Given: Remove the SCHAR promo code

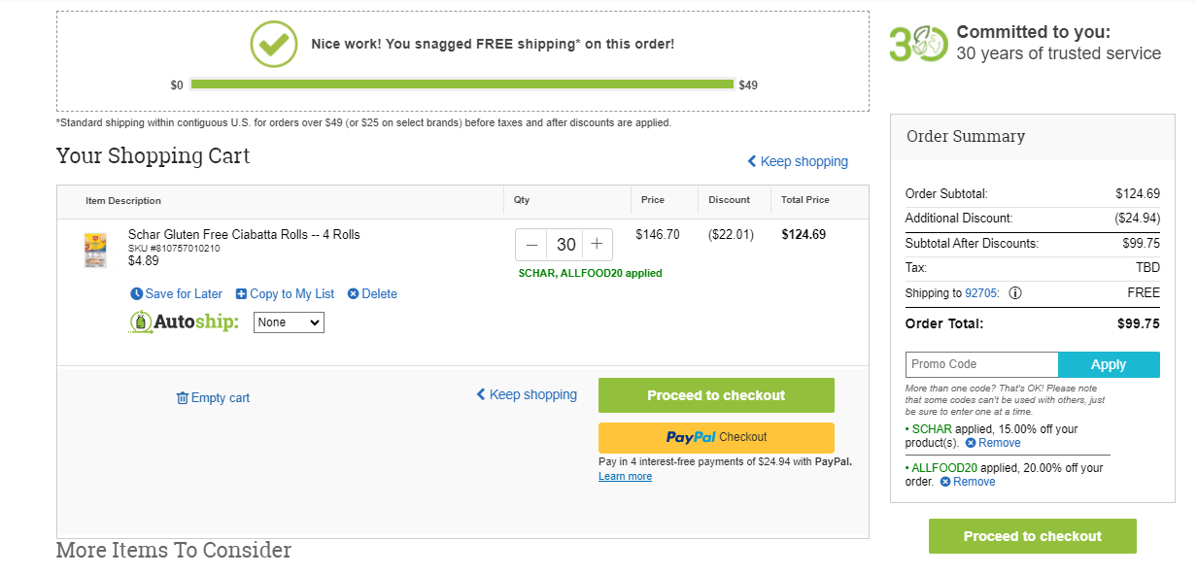Looking at the screenshot, I should [992, 443].
